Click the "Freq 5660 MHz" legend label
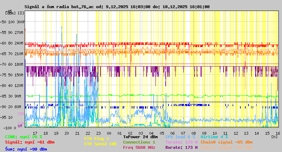 pyautogui.click(x=139, y=147)
